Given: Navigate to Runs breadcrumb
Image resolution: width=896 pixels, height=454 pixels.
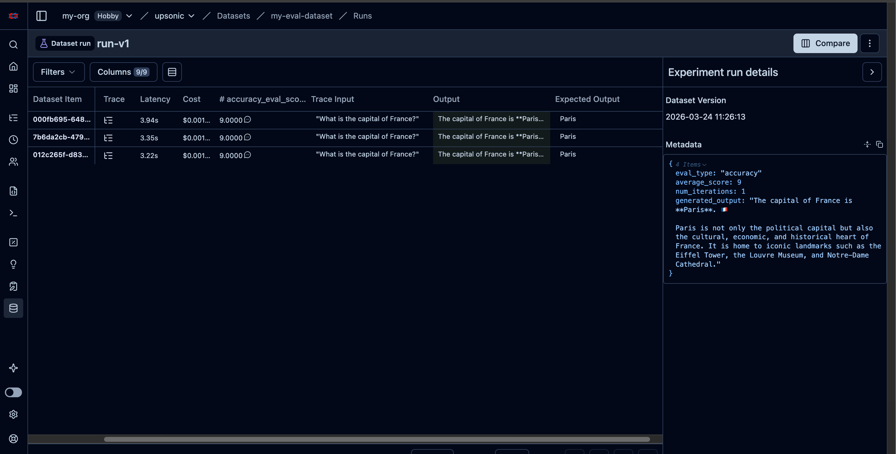Looking at the screenshot, I should 363,16.
